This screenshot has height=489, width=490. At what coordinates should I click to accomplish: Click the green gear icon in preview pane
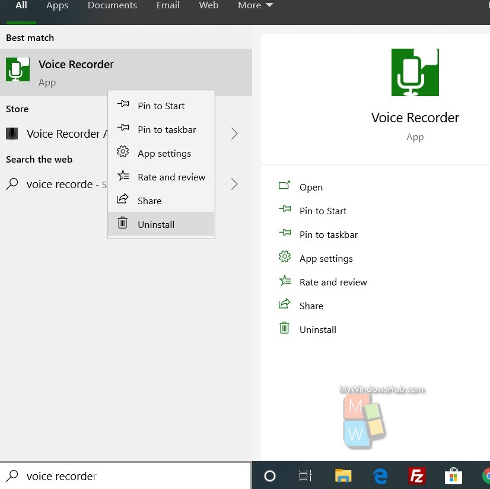click(x=284, y=256)
